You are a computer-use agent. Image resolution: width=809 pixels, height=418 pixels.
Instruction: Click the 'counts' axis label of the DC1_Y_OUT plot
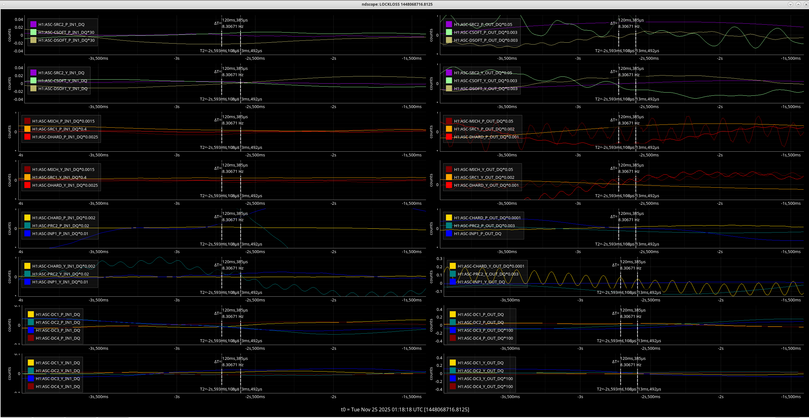coord(431,373)
